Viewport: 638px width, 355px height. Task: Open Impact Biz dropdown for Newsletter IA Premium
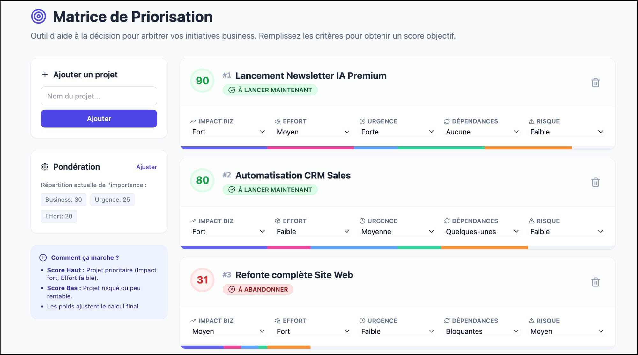click(x=228, y=132)
